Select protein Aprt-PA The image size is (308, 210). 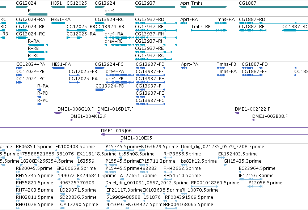coord(190,64)
